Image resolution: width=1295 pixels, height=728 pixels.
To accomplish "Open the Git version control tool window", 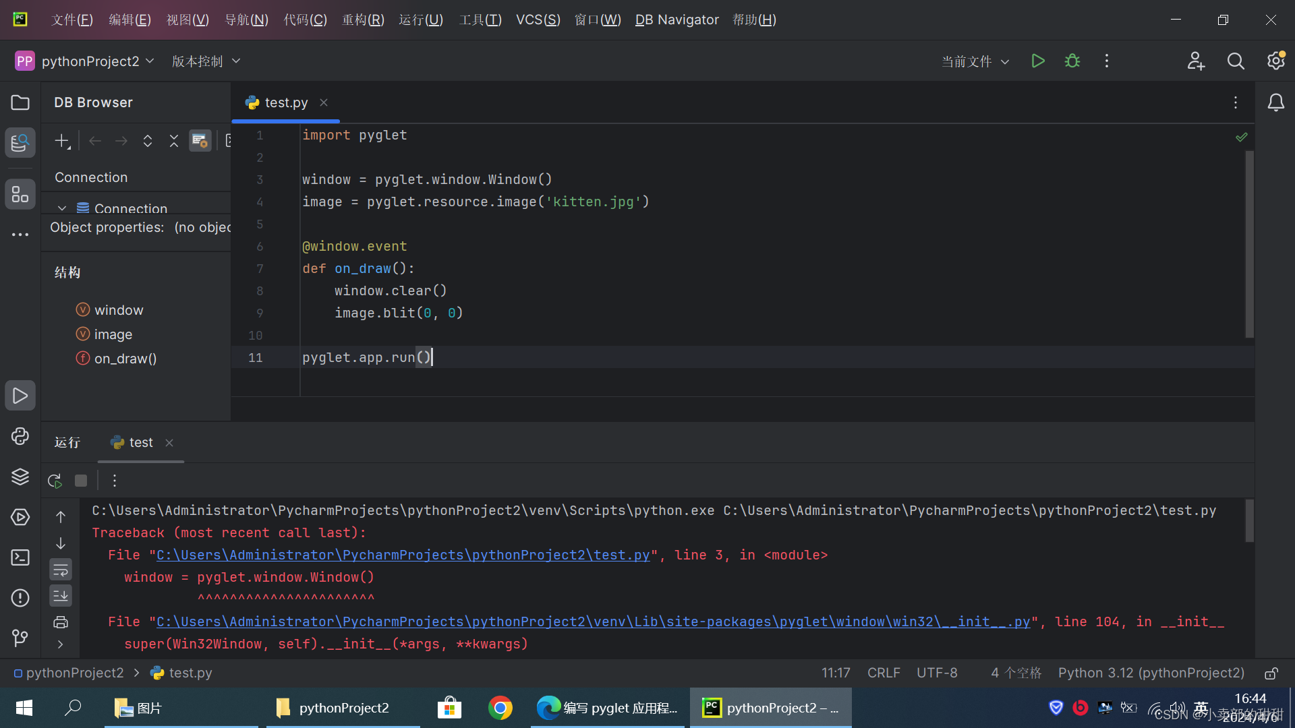I will [x=20, y=638].
